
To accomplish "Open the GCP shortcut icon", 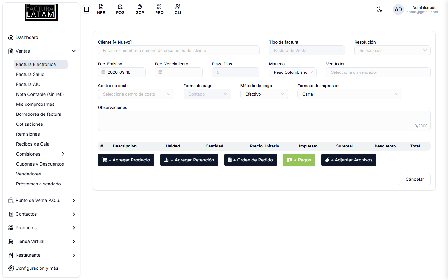I will [x=140, y=9].
